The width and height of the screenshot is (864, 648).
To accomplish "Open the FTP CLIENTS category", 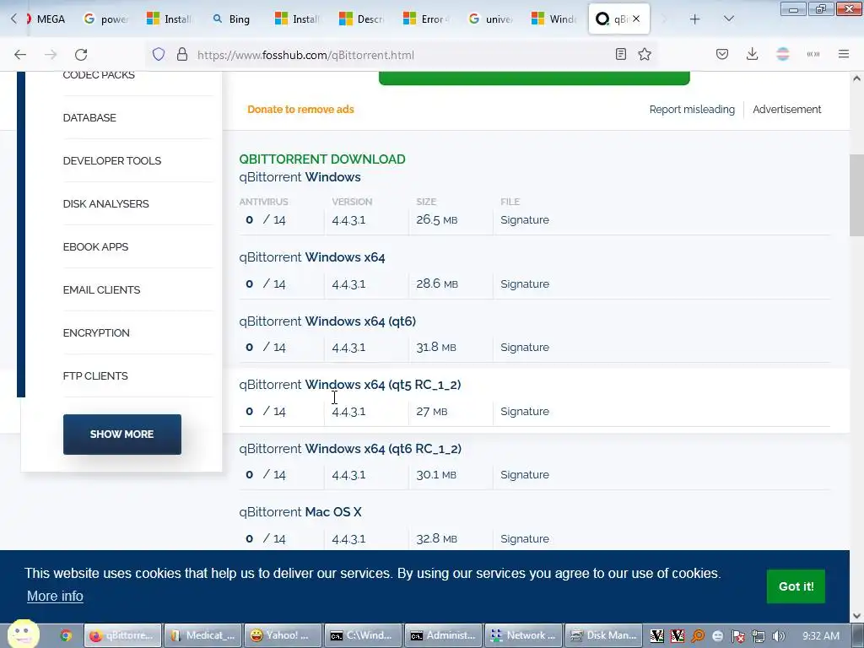I will point(95,375).
